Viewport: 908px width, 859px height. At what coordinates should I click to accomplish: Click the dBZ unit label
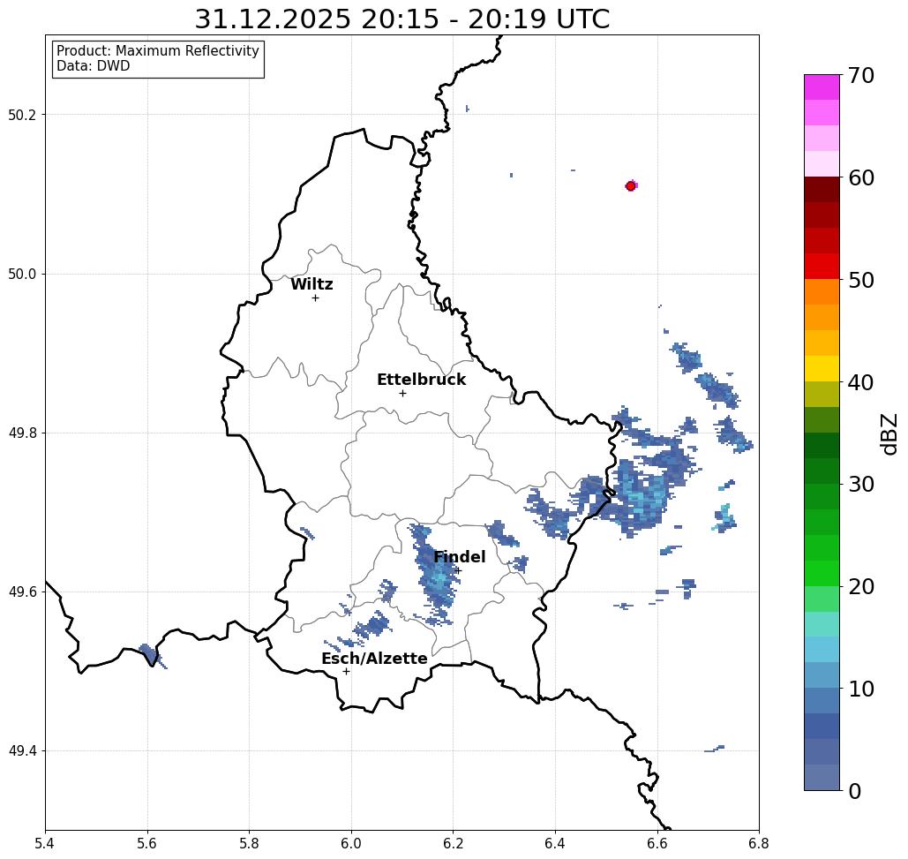889,434
